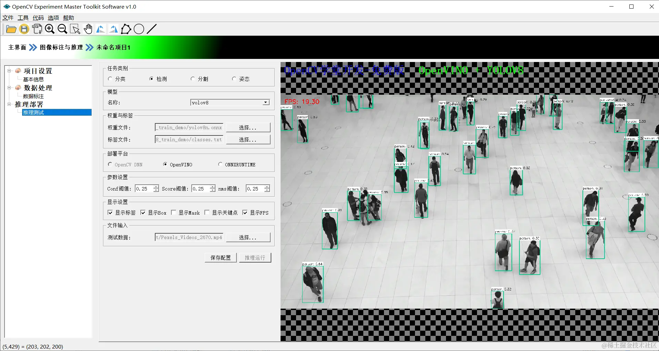Screen dimensions: 659x351
Task: Click the 推理运行 button
Action: 255,258
